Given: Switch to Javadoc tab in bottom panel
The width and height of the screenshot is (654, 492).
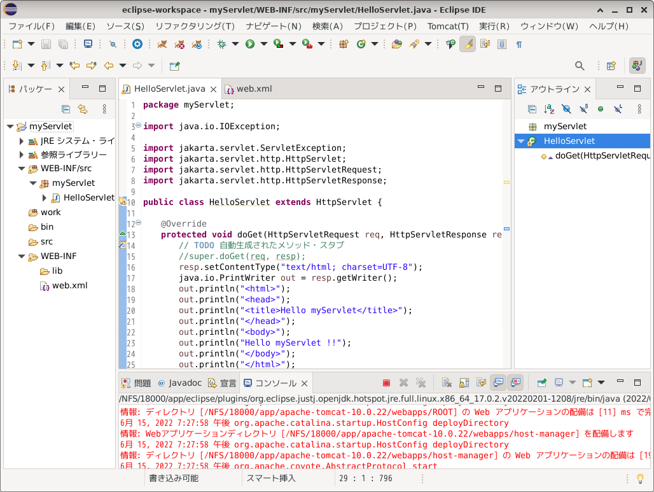Looking at the screenshot, I should 180,383.
